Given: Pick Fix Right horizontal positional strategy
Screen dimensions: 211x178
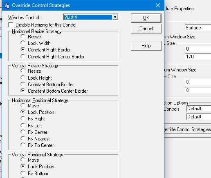Looking at the screenshot, I should (x=23, y=119).
